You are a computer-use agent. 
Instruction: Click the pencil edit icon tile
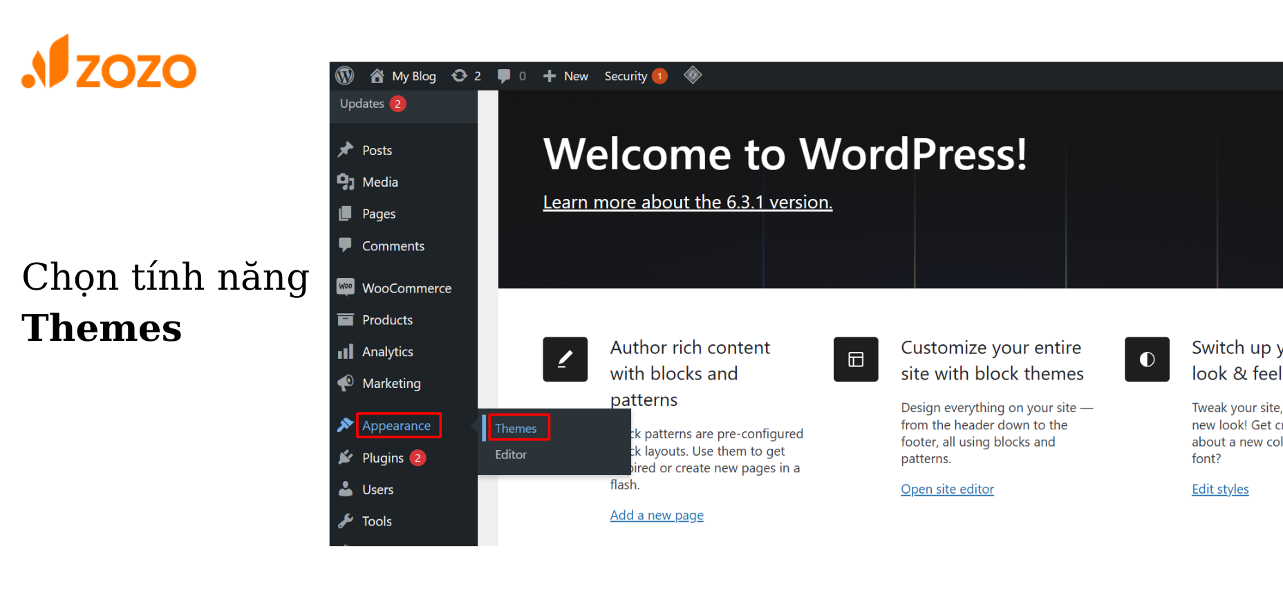(x=565, y=359)
